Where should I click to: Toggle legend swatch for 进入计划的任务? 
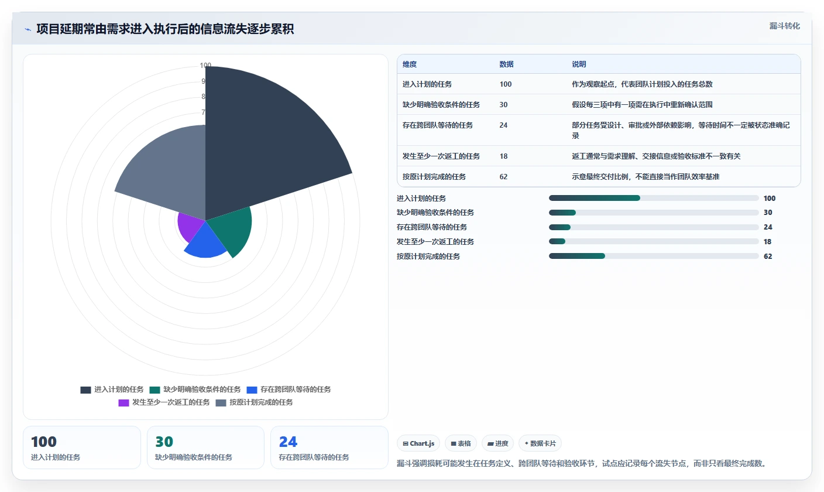coord(85,389)
